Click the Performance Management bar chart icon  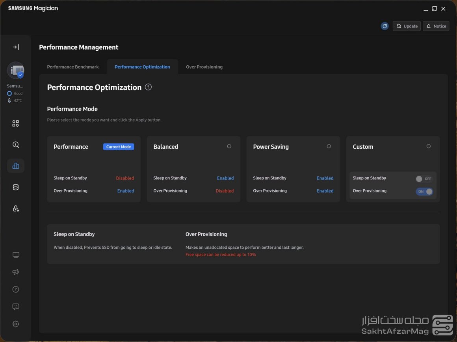pyautogui.click(x=16, y=166)
